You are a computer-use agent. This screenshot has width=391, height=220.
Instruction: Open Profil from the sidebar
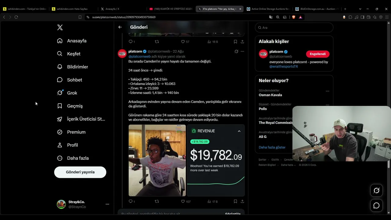(x=68, y=145)
